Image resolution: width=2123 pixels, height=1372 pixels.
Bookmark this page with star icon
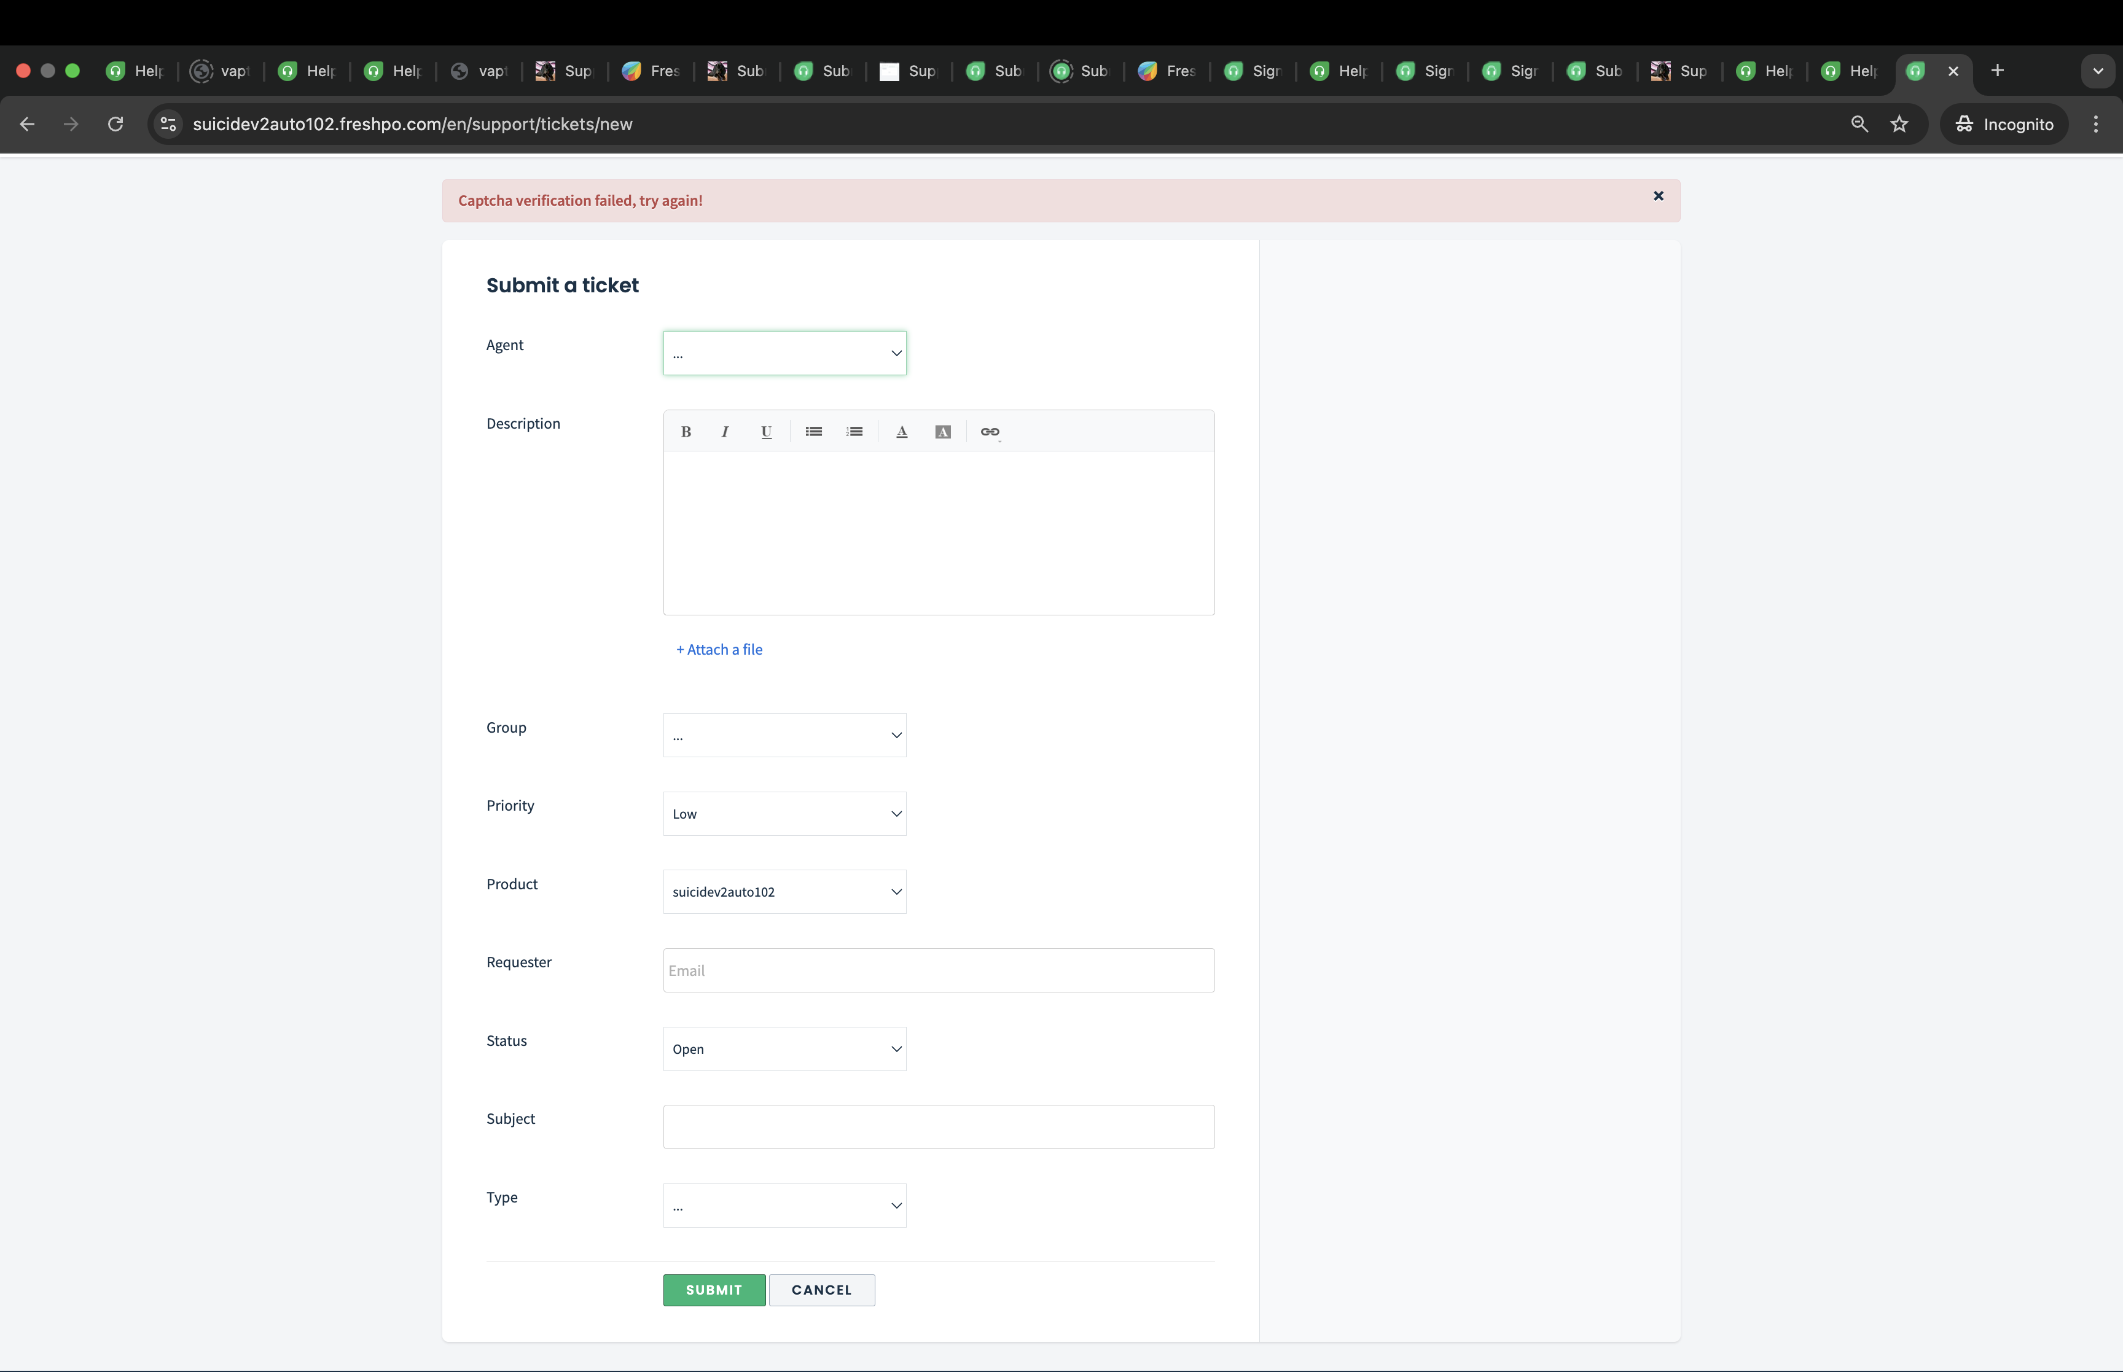tap(1899, 124)
